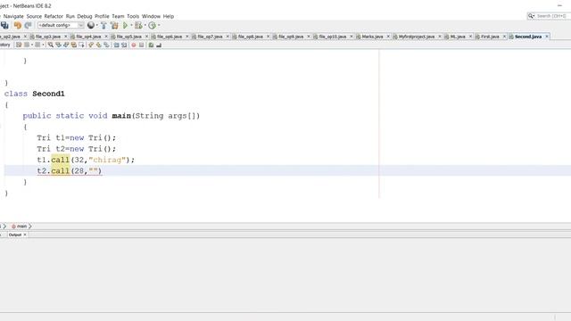Switch to the file_op5.java tab
Image resolution: width=571 pixels, height=321 pixels.
click(x=128, y=37)
